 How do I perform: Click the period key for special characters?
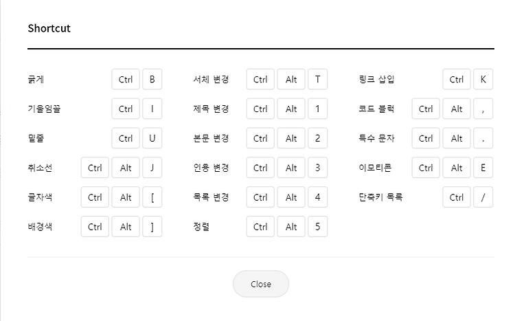(x=483, y=138)
